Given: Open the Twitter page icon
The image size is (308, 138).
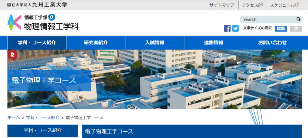Looking at the screenshot, I should (236, 29).
